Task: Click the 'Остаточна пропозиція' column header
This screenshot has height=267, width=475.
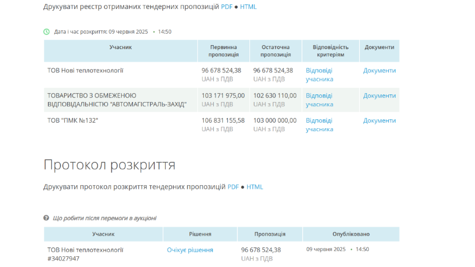Action: pos(275,50)
